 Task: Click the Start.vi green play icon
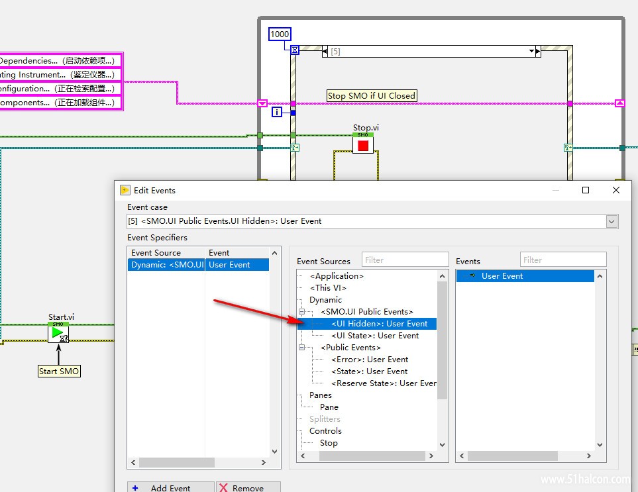point(58,332)
